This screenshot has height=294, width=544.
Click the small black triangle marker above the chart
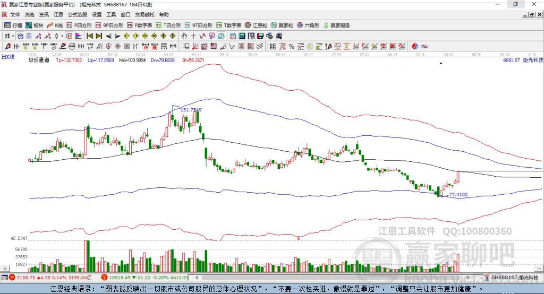441,64
